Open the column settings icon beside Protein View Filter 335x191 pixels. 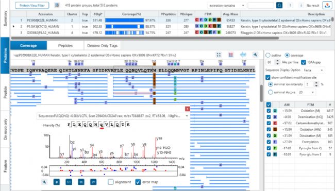tap(57, 5)
